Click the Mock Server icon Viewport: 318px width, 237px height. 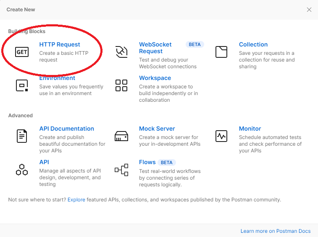point(121,136)
